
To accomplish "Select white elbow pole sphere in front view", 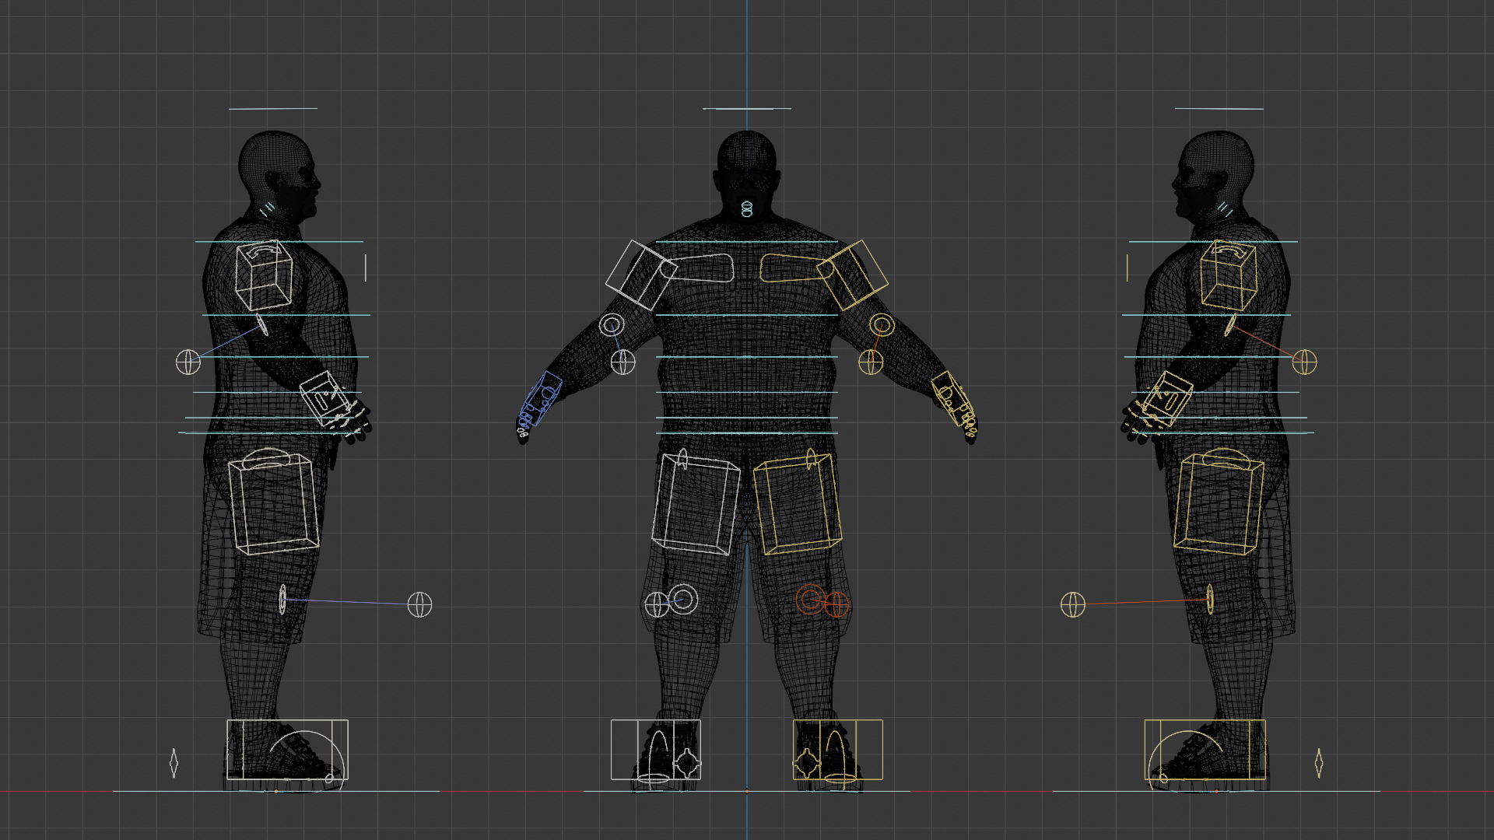I will pyautogui.click(x=622, y=362).
